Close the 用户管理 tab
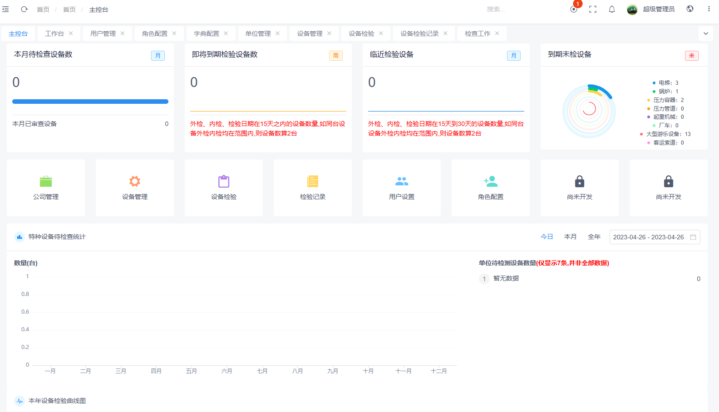 point(123,34)
